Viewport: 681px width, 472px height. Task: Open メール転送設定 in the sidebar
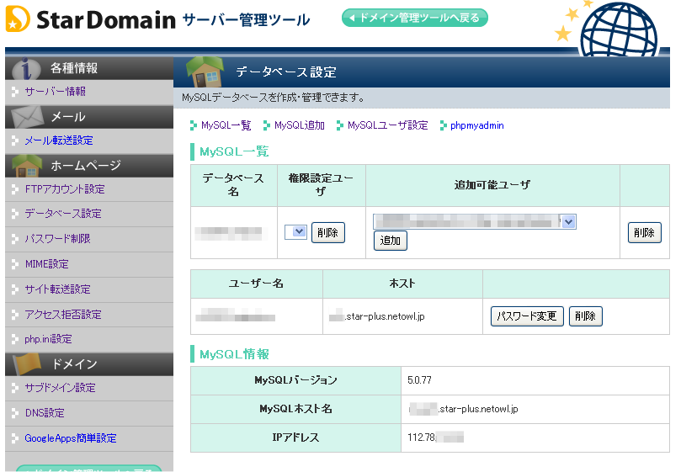click(x=59, y=141)
